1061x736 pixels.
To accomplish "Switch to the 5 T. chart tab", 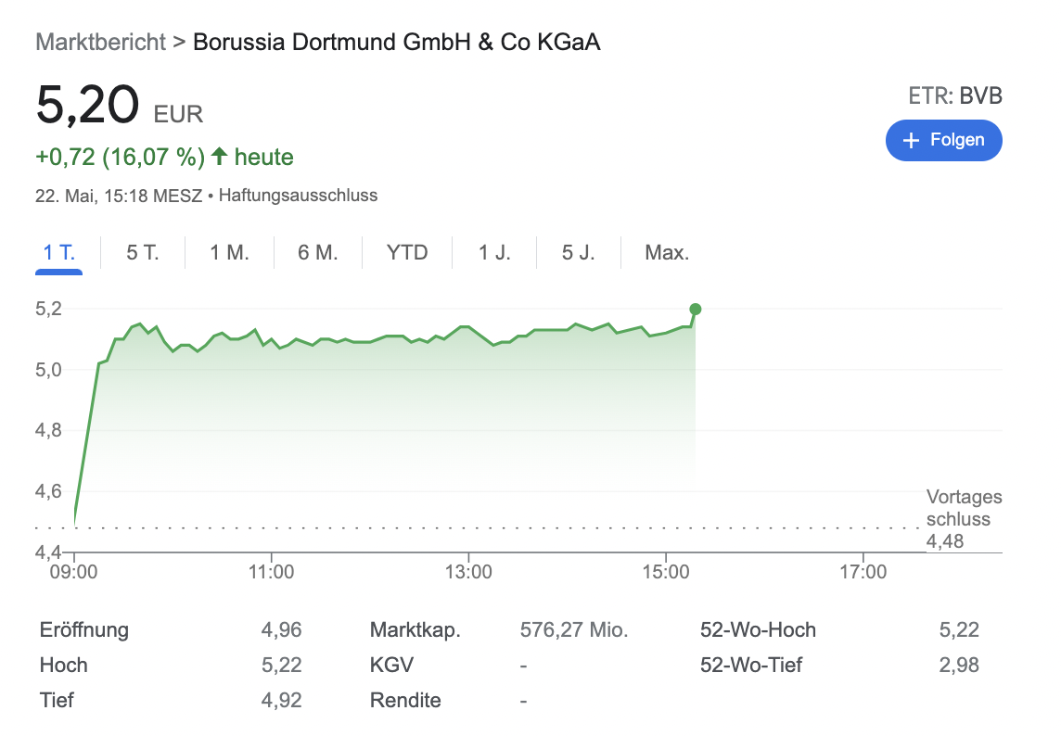I will click(143, 252).
